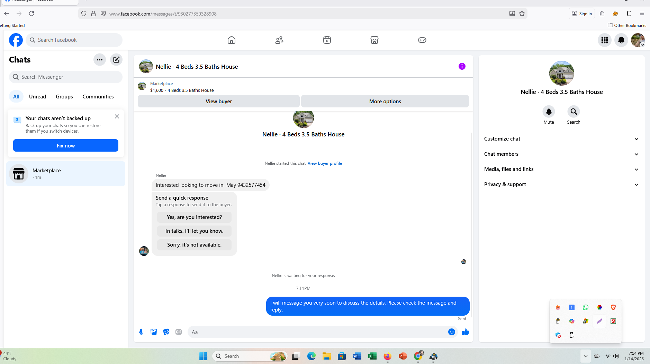650x364 pixels.
Task: Click the Facebook logo
Action: click(x=16, y=40)
